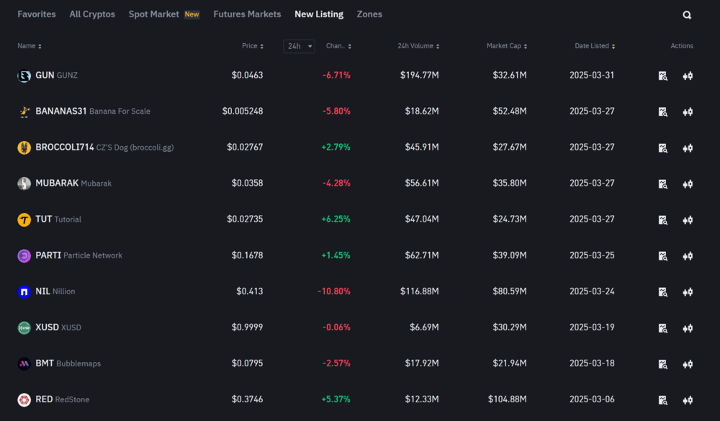This screenshot has height=421, width=720.
Task: Open details icon for XUSD row
Action: (662, 327)
